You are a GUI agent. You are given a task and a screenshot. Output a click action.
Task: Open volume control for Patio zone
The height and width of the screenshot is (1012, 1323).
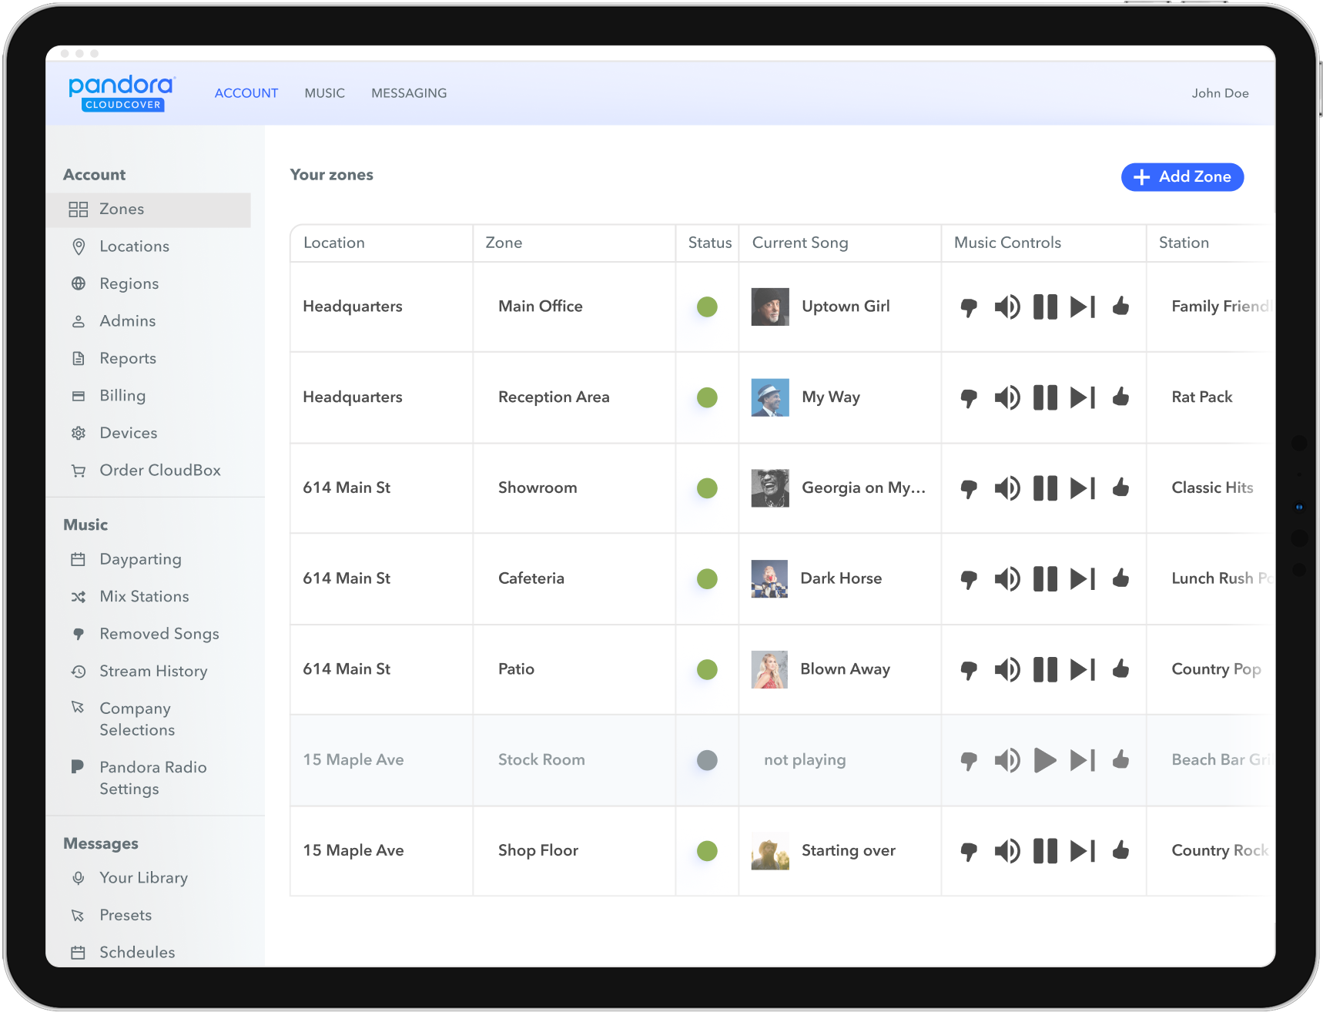click(1006, 670)
